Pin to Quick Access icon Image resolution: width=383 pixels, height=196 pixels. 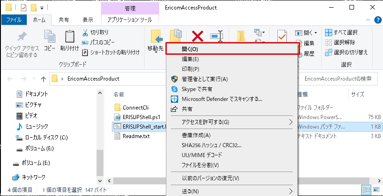click(21, 37)
